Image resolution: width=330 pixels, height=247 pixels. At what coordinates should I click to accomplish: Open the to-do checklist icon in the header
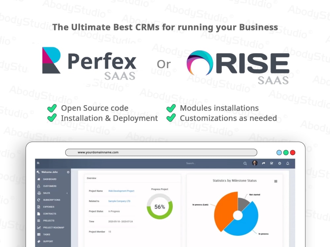click(x=272, y=163)
